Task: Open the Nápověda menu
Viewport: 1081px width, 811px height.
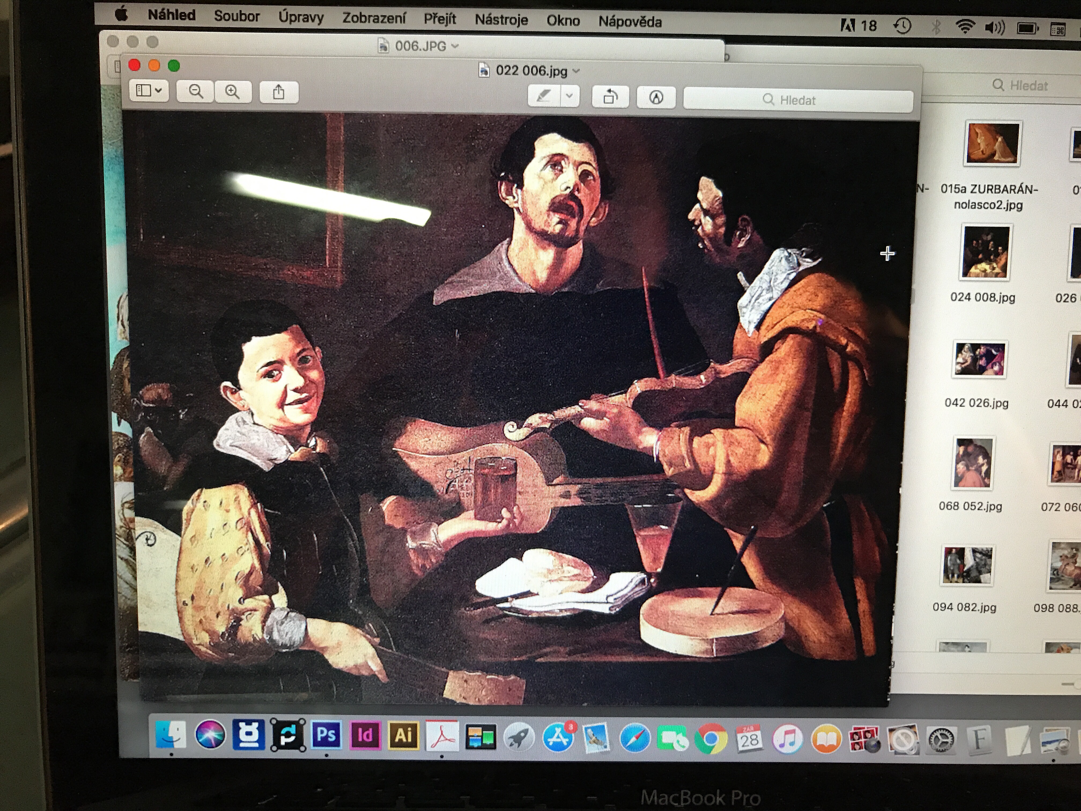Action: 630,21
